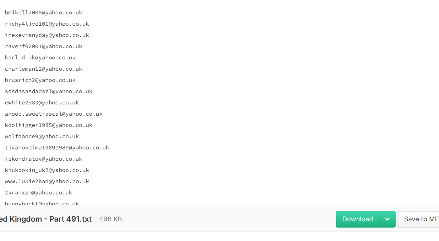Click the line beginning with brusrich2
Image resolution: width=439 pixels, height=241 pixels.
(40, 80)
